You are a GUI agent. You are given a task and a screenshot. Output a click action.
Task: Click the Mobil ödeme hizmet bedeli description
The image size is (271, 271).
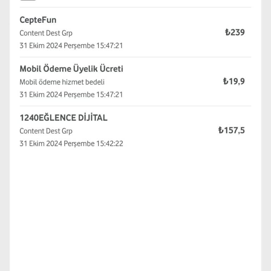point(62,82)
